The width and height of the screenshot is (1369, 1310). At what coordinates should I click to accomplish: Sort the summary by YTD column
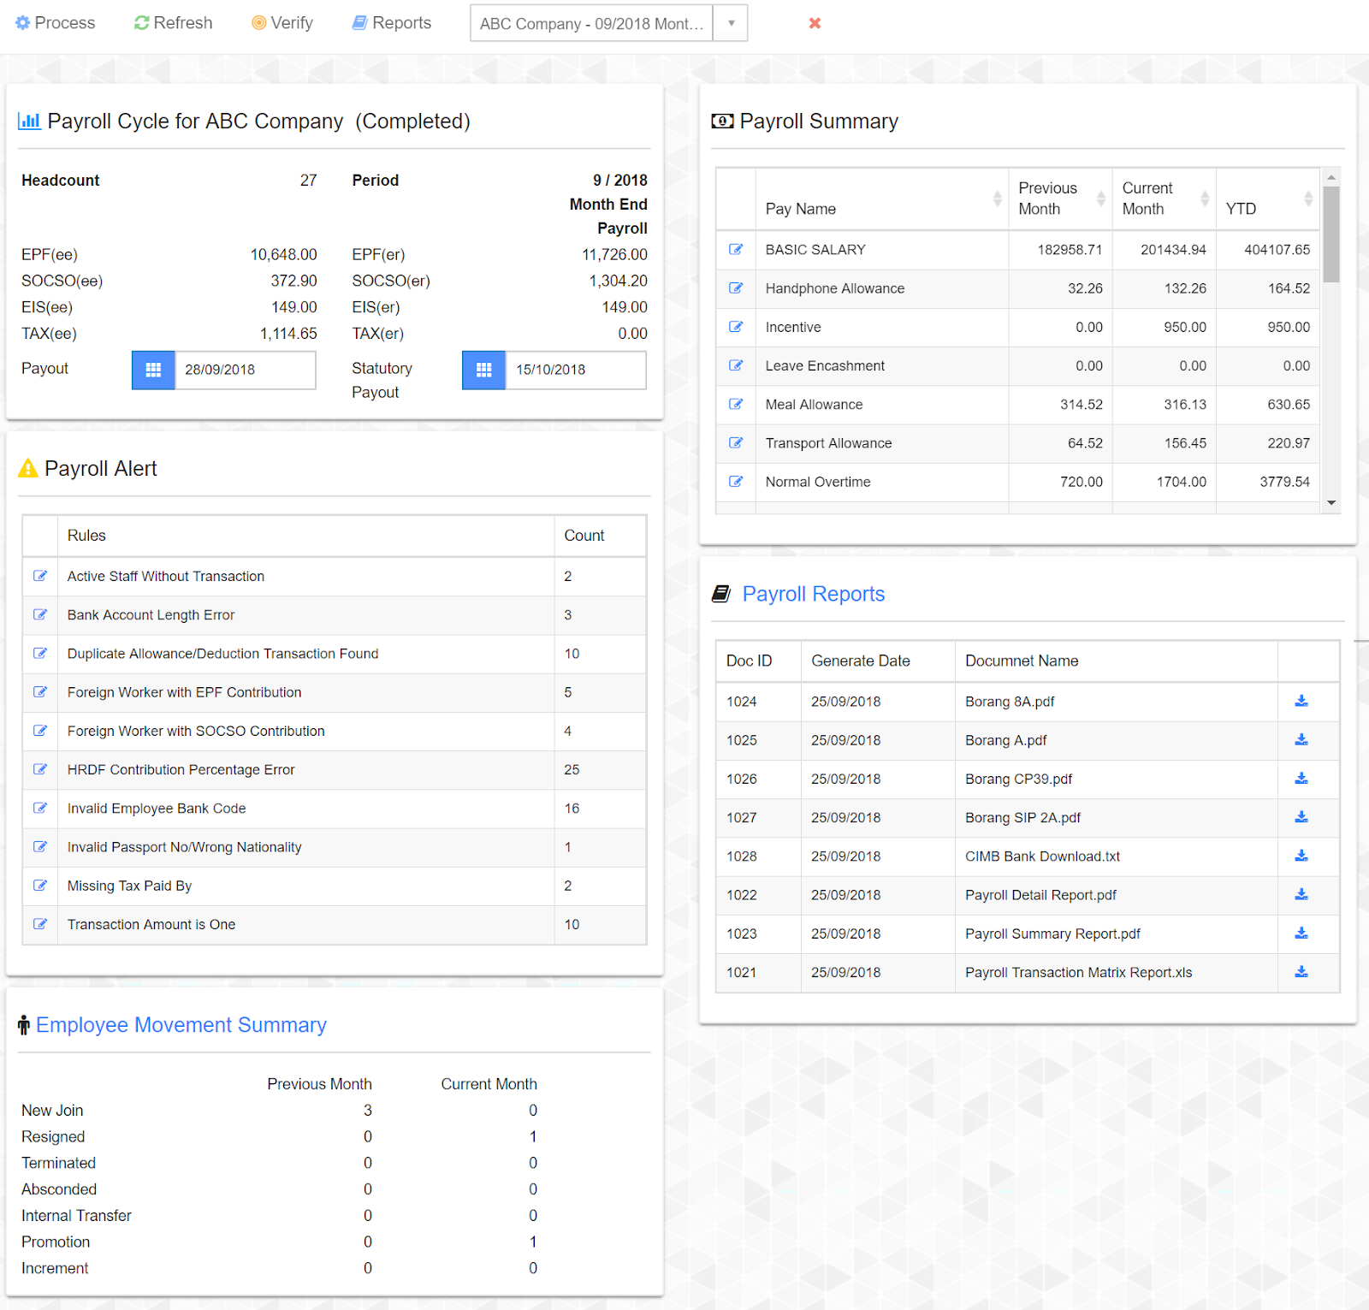[x=1307, y=199]
